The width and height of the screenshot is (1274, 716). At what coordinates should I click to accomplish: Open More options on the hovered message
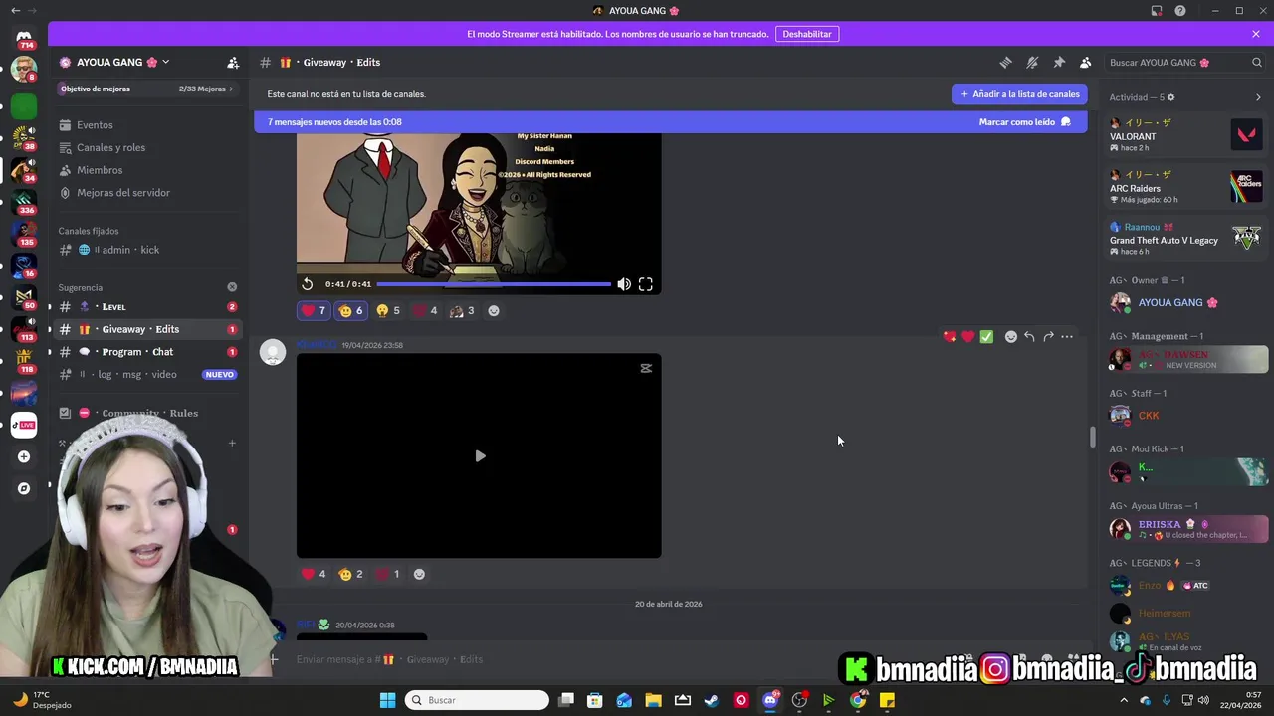pos(1067,337)
